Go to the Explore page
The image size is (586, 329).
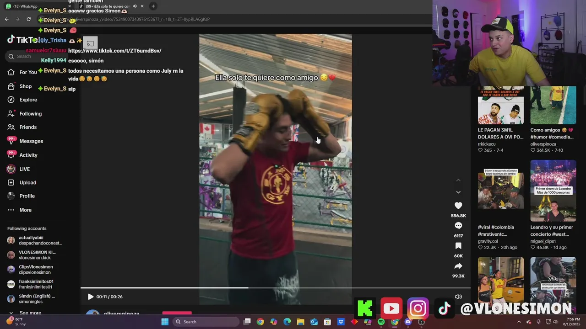pos(22,100)
